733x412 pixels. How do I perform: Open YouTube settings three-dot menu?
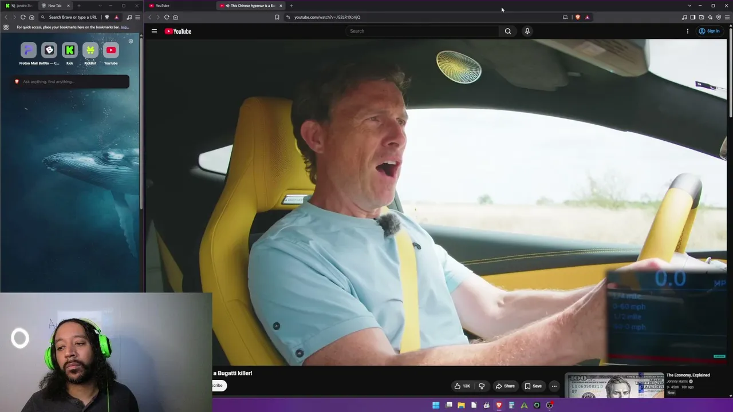[x=688, y=31]
